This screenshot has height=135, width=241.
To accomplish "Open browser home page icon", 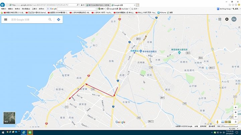I will coord(230,5).
